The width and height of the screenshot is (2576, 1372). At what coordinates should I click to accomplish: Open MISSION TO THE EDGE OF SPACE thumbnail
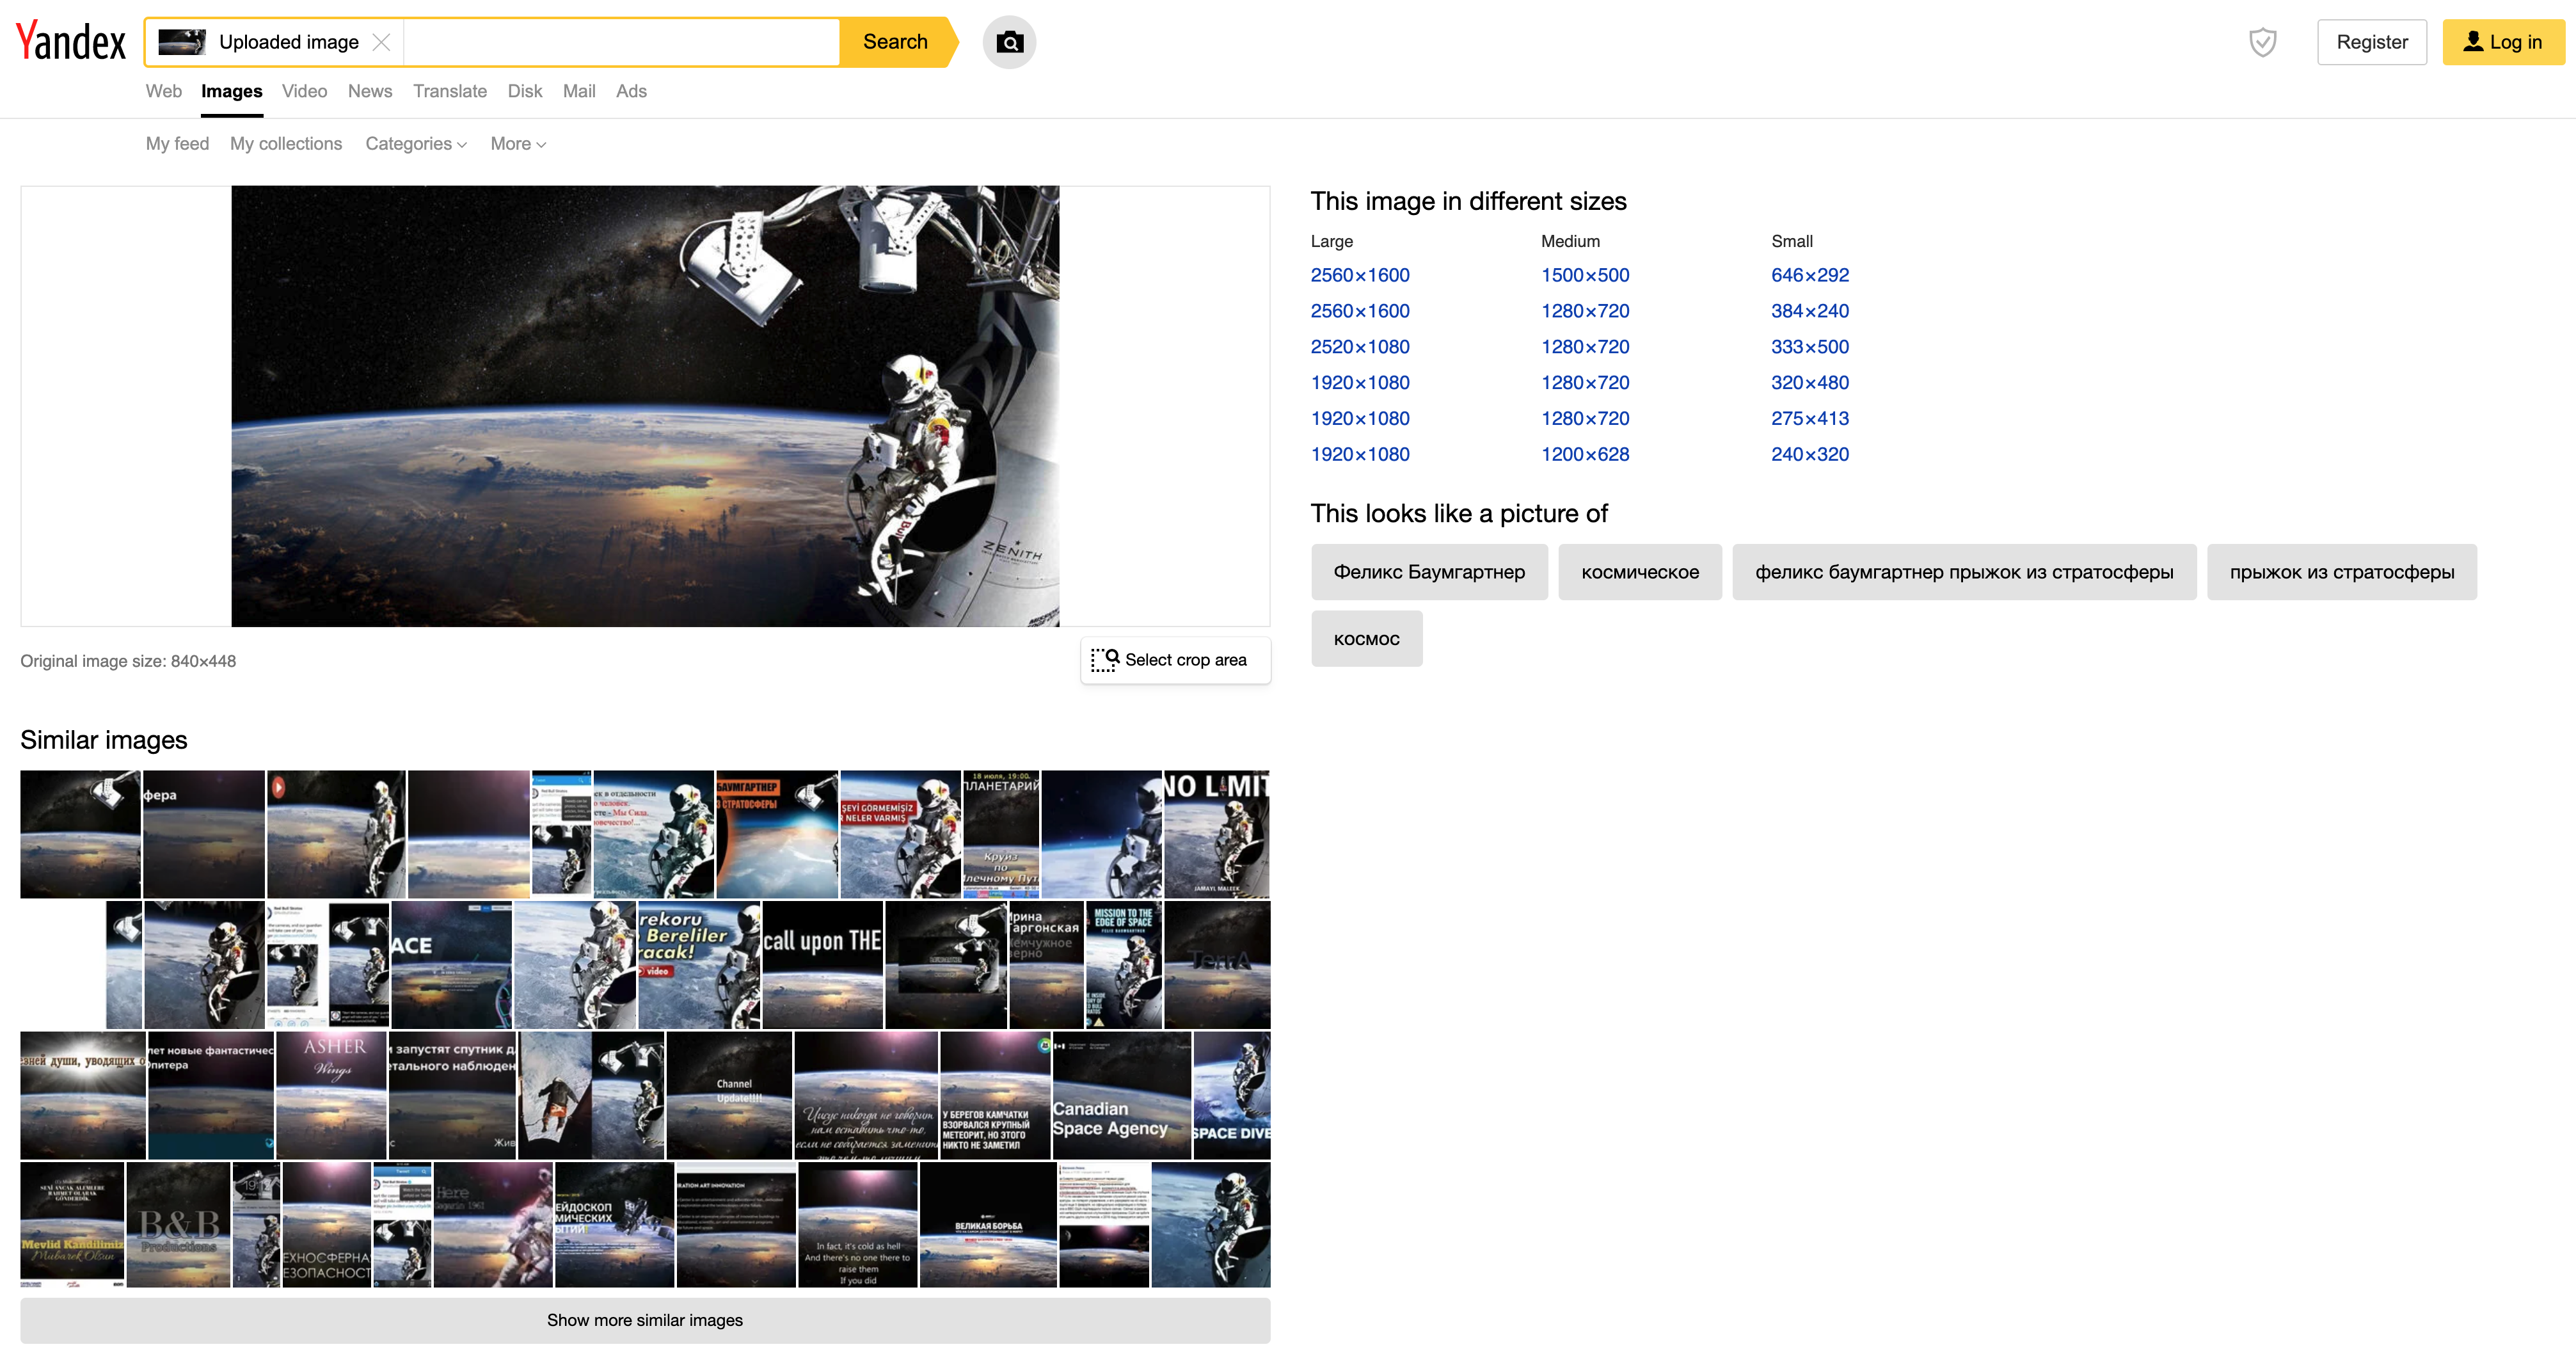coord(1123,965)
